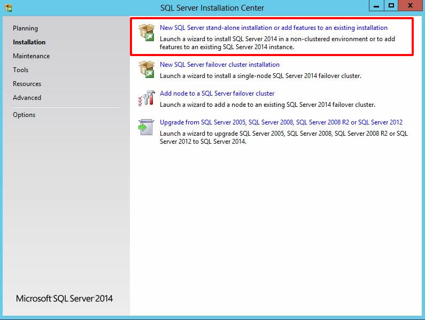The image size is (425, 320).
Task: Click the Upgrade green arrow icon
Action: click(146, 127)
